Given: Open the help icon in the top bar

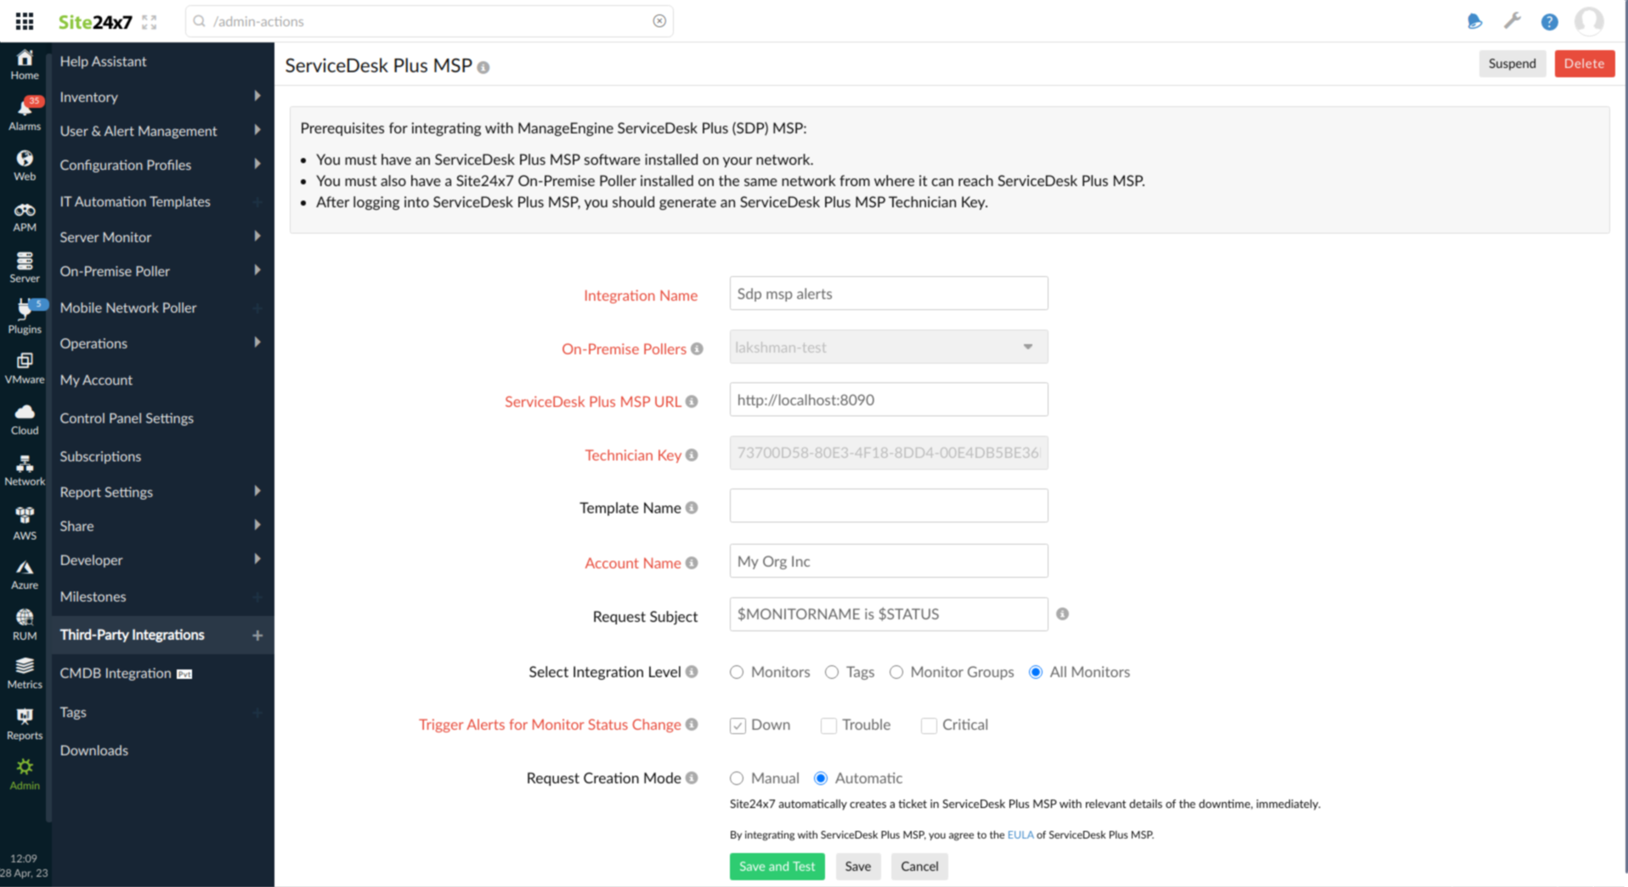Looking at the screenshot, I should click(1549, 22).
